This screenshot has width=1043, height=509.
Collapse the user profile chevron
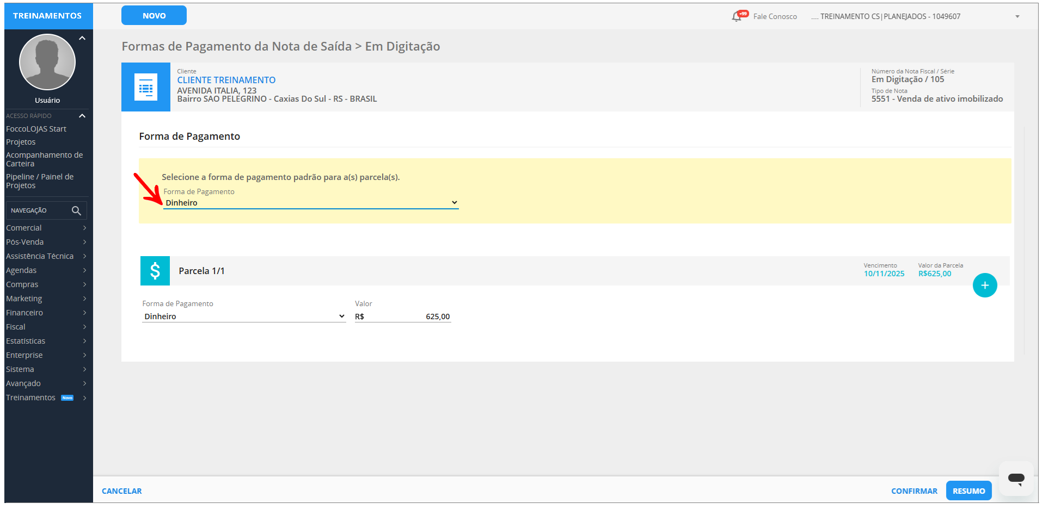tap(82, 38)
